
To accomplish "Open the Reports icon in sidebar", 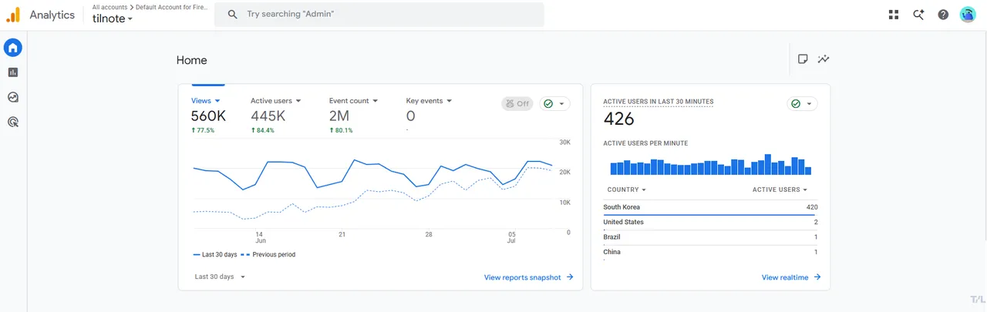I will 13,72.
